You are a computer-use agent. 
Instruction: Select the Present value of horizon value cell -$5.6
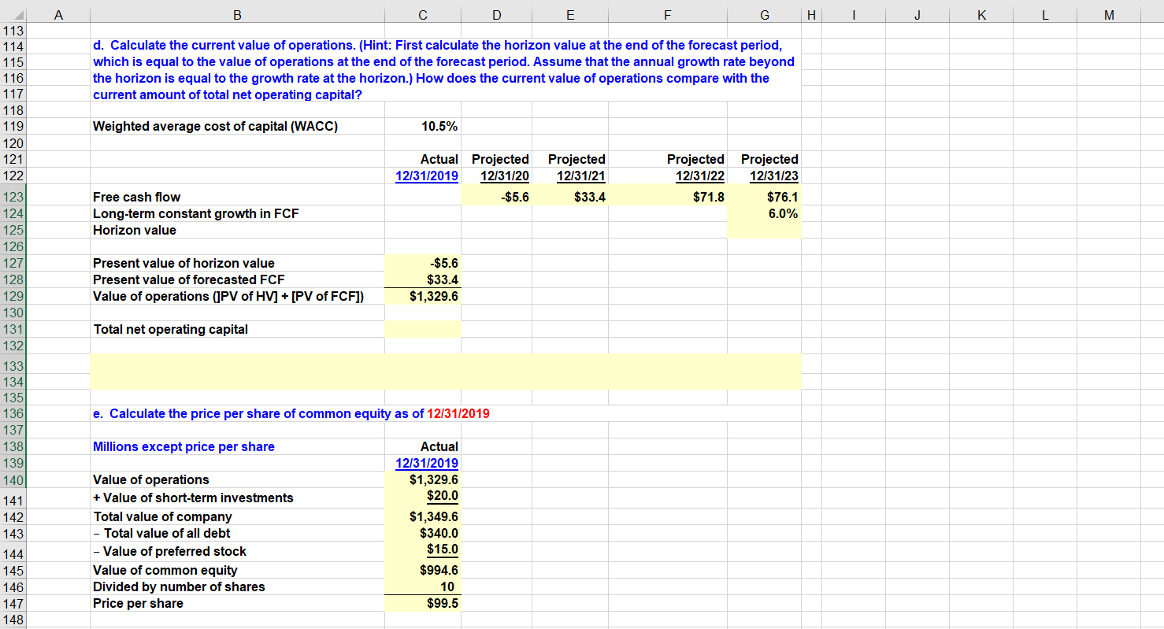[423, 263]
